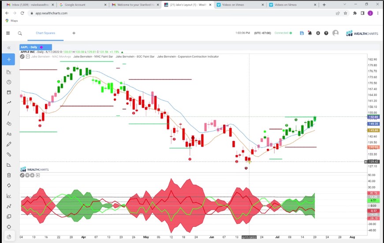Select the connected nodes path tool
Screen dimensions: 384x243
coord(9,206)
